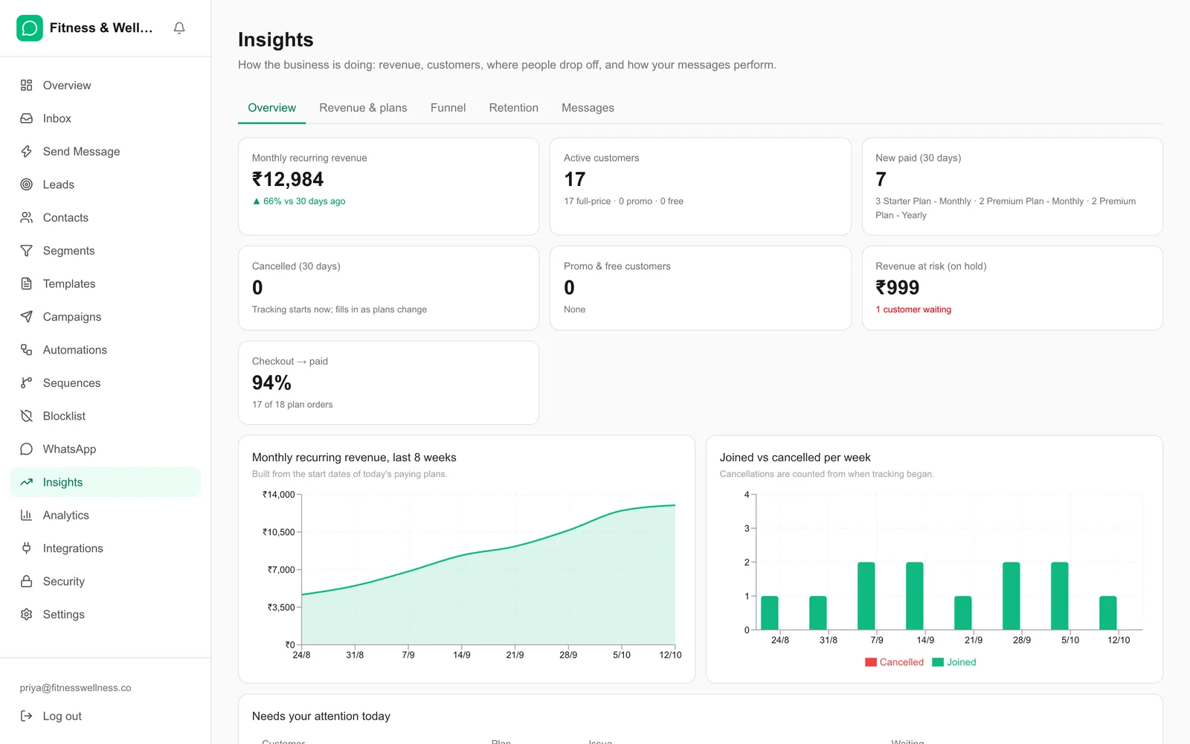Click the Automations workflow icon
The height and width of the screenshot is (744, 1190).
click(27, 350)
